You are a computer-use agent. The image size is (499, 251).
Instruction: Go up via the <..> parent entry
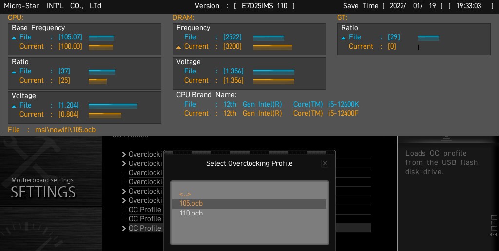click(x=185, y=194)
